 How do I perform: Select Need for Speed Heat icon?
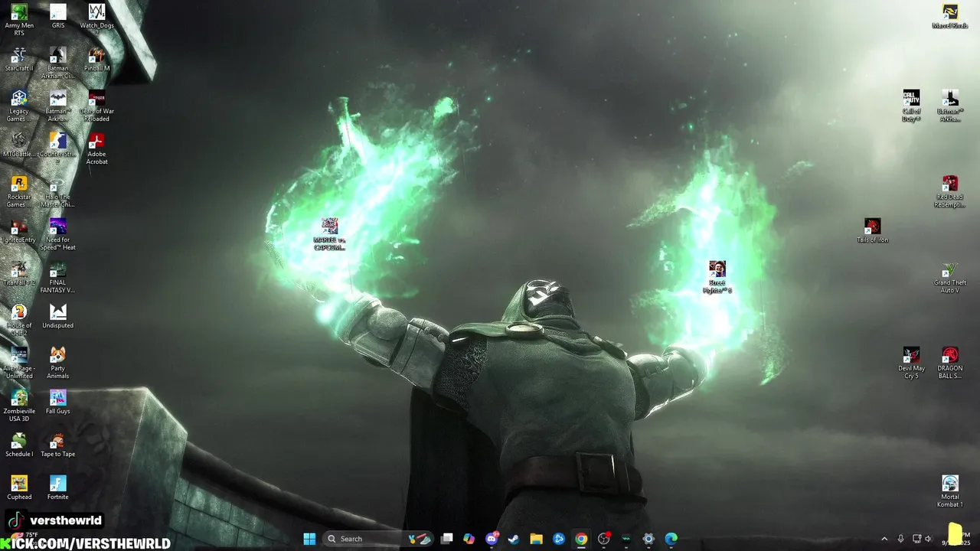pos(58,234)
